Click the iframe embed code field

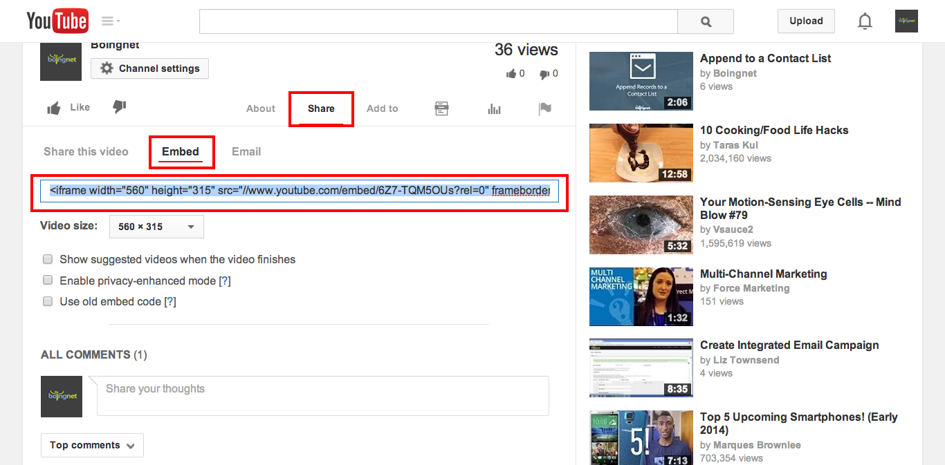[x=300, y=191]
